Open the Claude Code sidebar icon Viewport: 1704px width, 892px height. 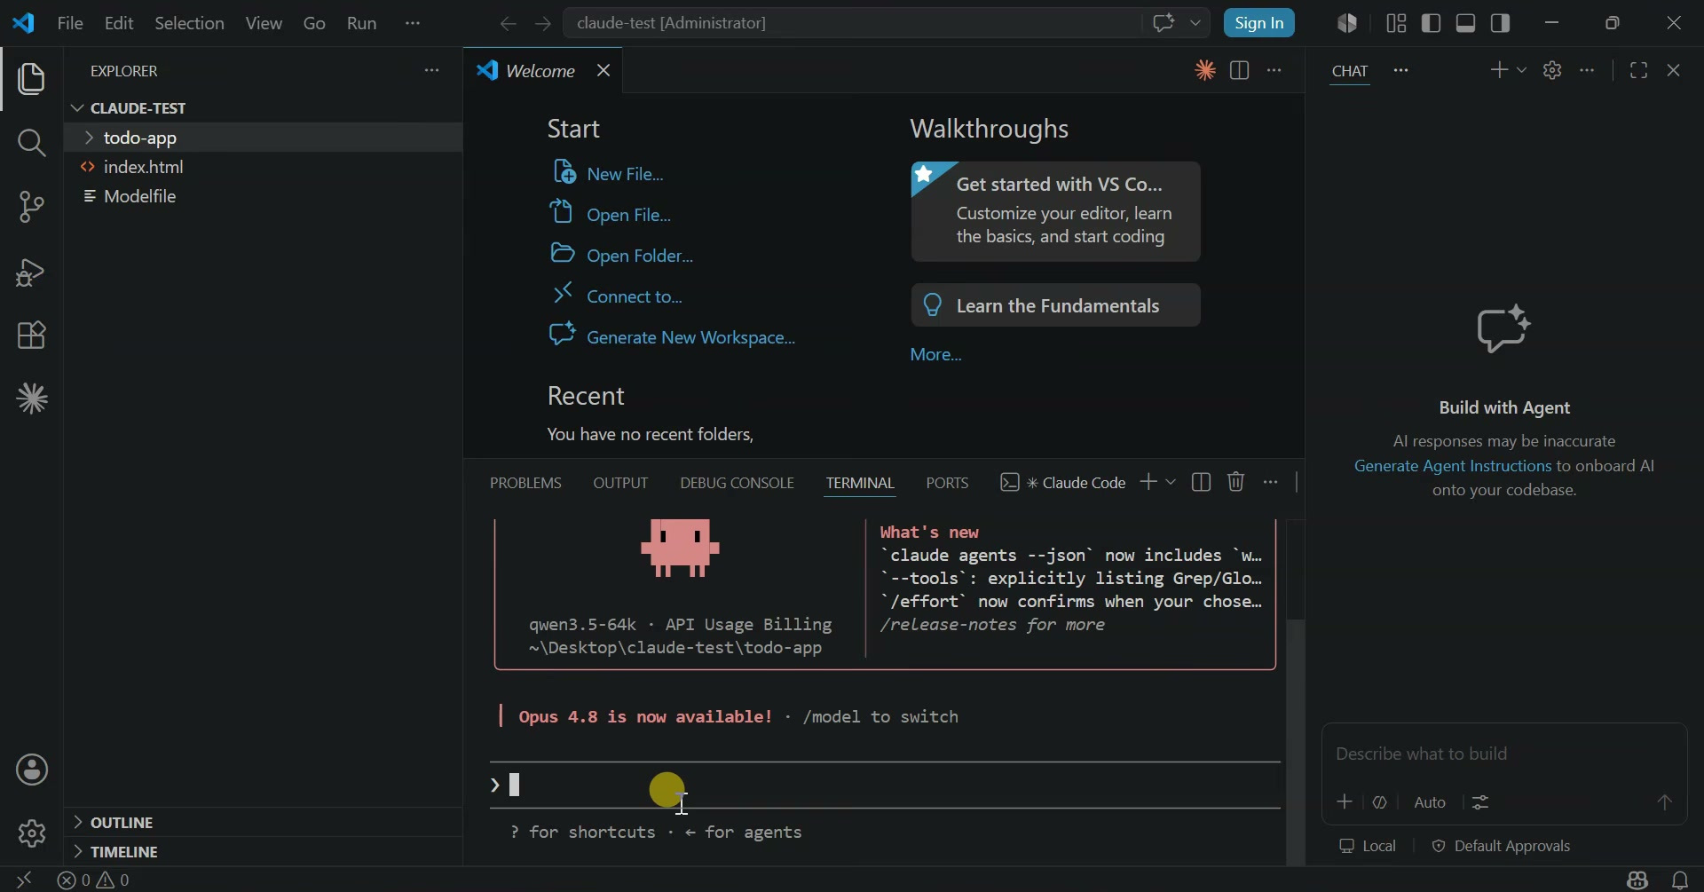[x=32, y=399]
